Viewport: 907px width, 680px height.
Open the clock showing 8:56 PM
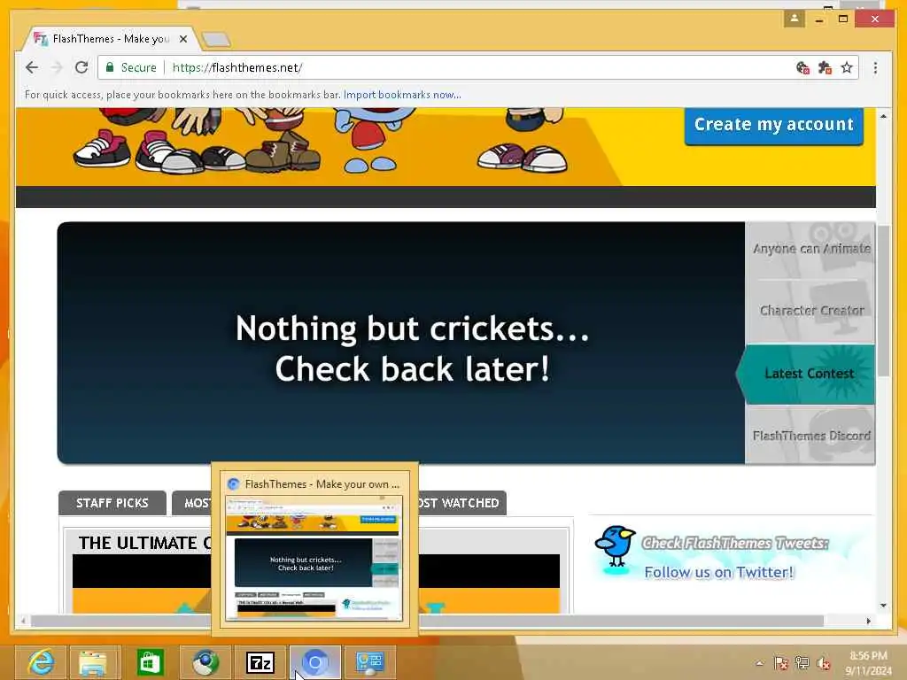click(x=868, y=663)
